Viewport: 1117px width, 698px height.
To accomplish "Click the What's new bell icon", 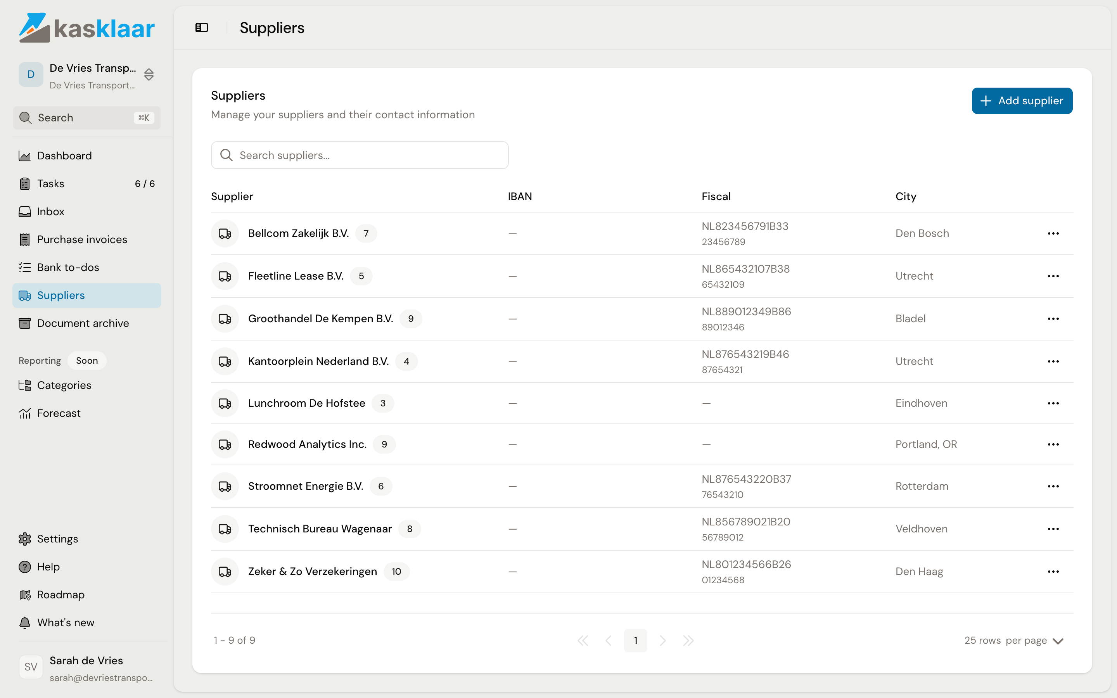I will [24, 623].
